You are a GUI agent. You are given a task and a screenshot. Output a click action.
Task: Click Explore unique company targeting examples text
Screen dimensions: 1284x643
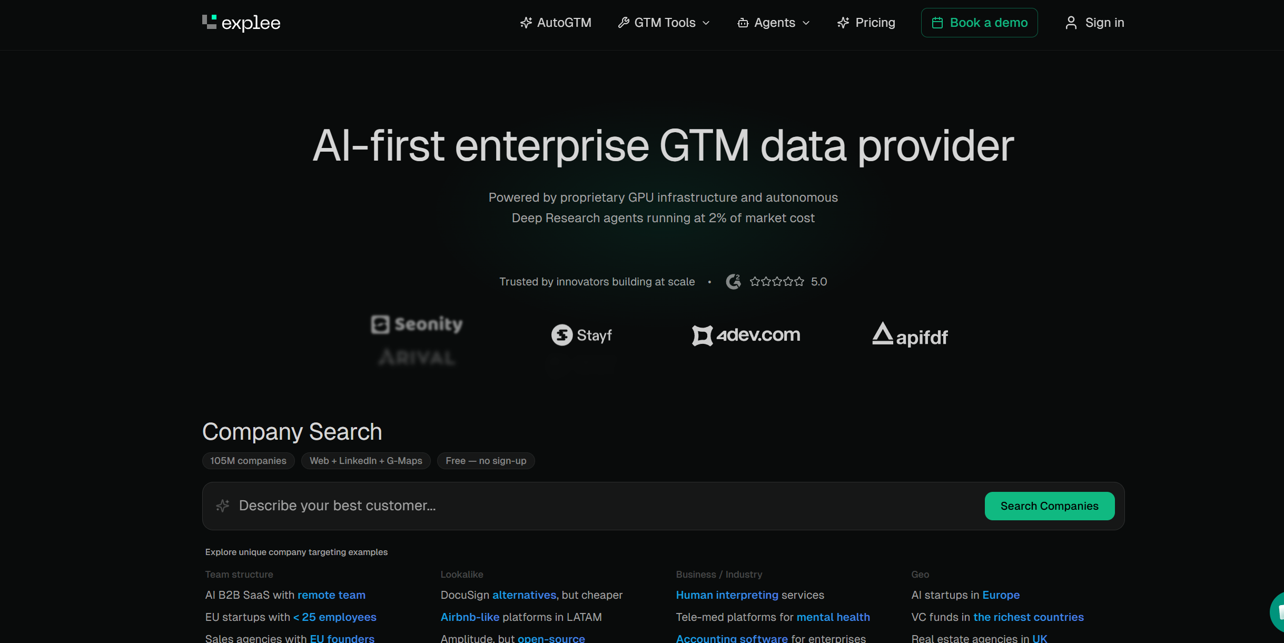(297, 552)
